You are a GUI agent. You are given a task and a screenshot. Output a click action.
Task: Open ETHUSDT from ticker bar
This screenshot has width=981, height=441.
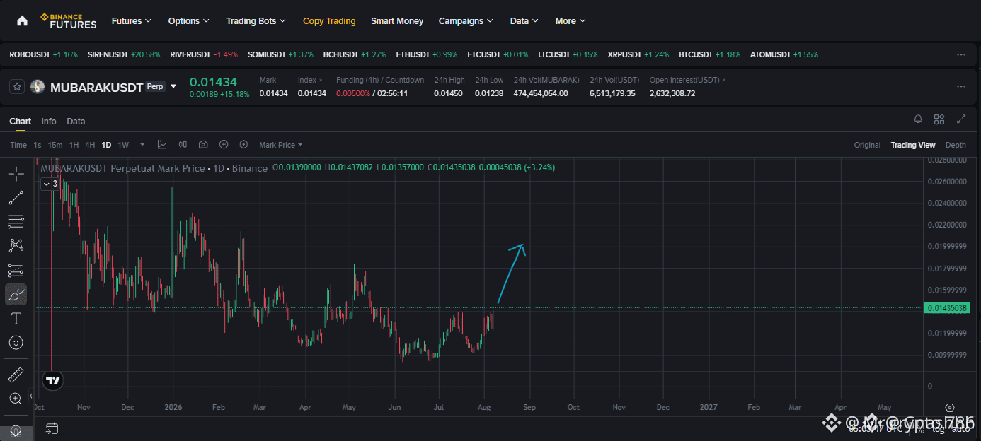click(427, 54)
